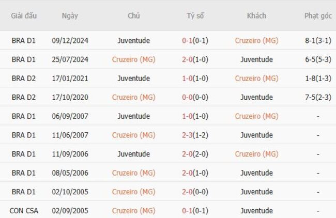
Task: Select the BRA D2 label for 17/01/2021
Action: pyautogui.click(x=24, y=79)
